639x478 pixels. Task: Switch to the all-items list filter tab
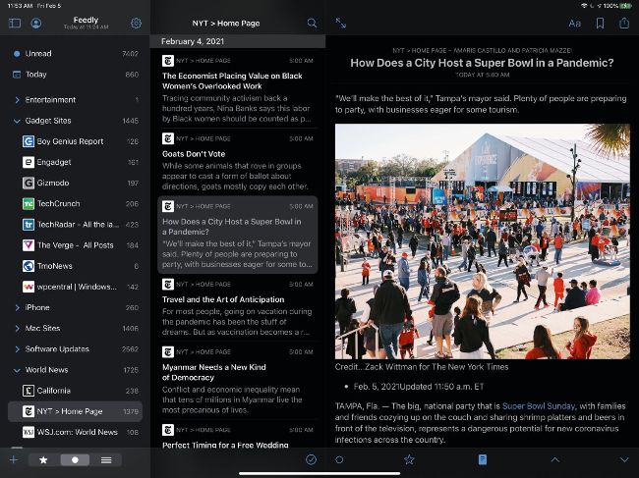(x=106, y=459)
